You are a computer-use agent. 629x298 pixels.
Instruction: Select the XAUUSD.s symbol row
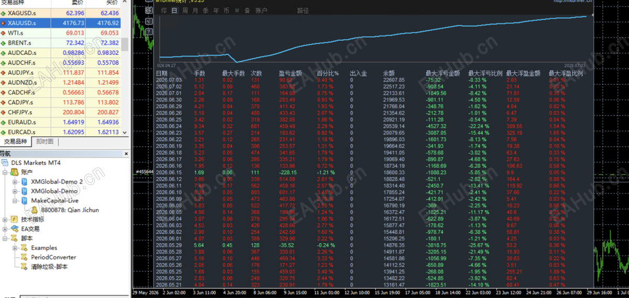(60, 23)
